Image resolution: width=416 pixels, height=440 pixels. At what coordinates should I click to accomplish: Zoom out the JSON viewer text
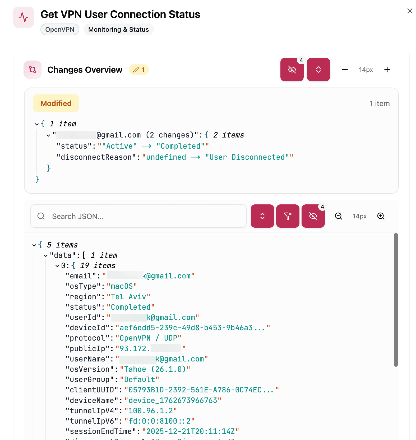[338, 216]
